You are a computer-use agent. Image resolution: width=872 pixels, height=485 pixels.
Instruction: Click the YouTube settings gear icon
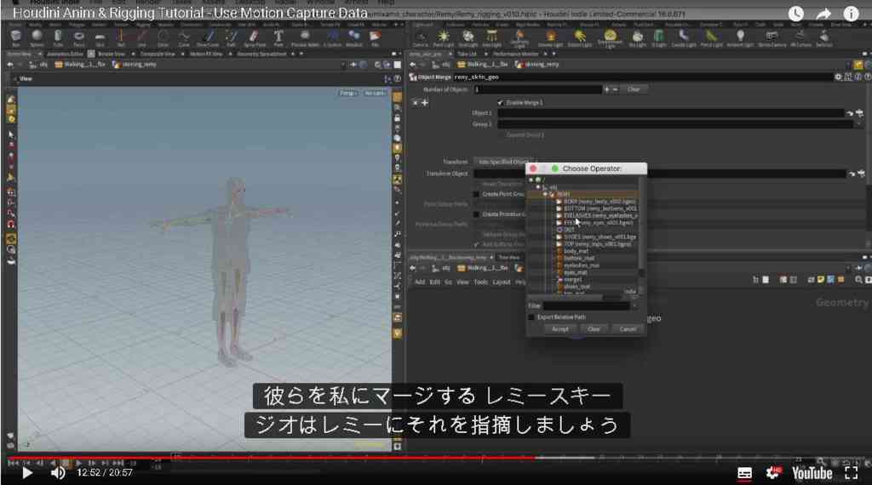tap(773, 473)
